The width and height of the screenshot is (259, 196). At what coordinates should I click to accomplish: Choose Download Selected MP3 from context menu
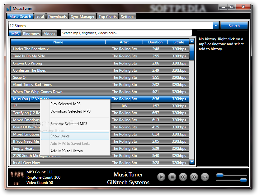tap(75, 111)
